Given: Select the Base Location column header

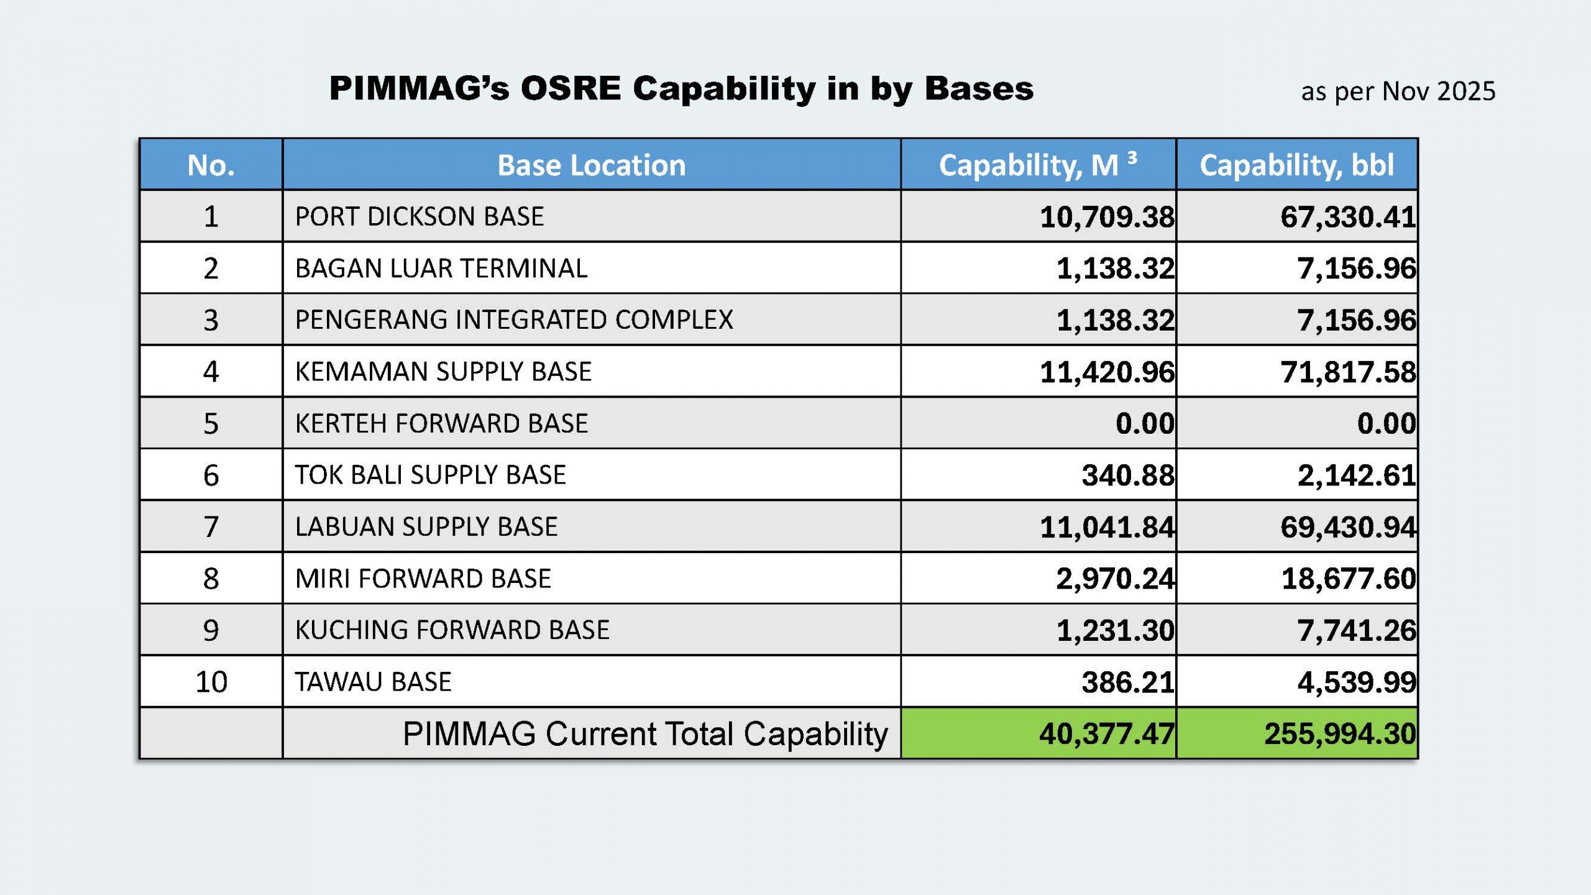Looking at the screenshot, I should (x=591, y=165).
